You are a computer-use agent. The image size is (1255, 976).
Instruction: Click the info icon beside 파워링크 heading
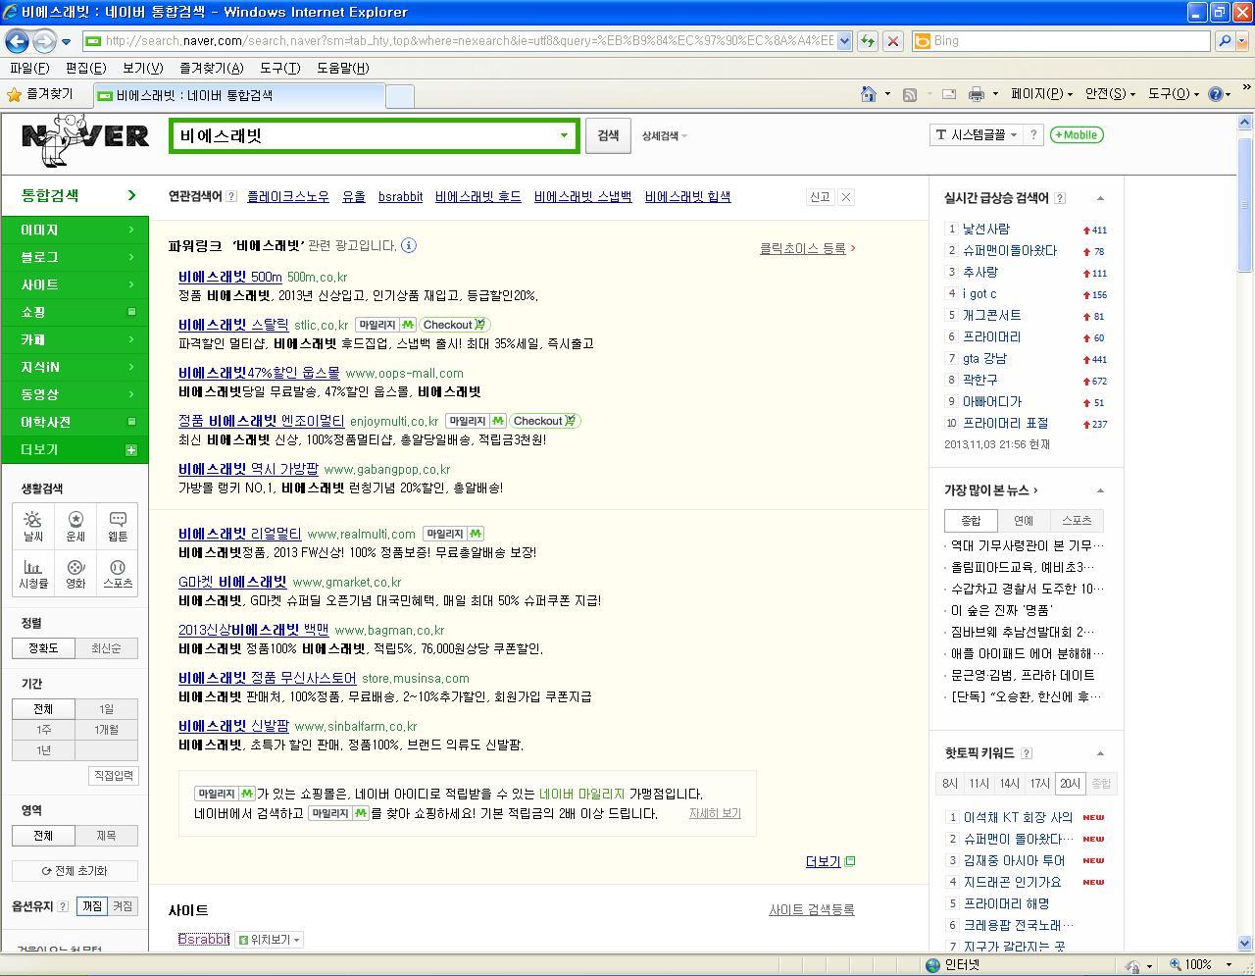click(x=409, y=245)
